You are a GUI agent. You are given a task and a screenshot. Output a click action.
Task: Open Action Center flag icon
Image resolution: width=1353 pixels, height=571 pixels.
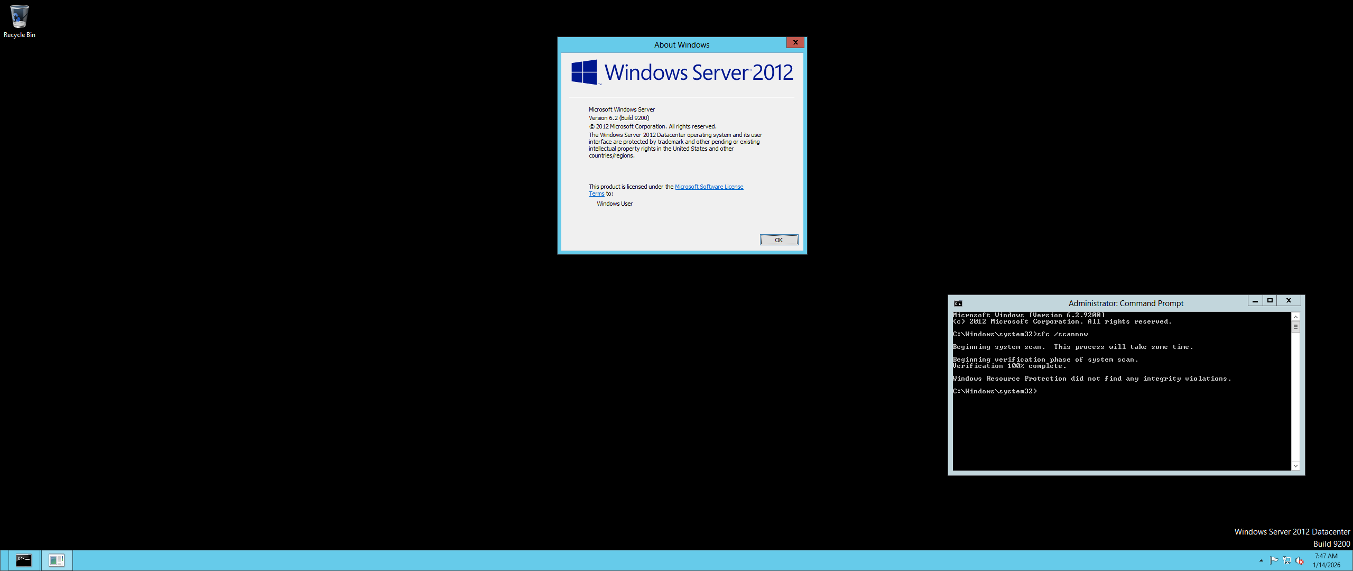(x=1274, y=560)
